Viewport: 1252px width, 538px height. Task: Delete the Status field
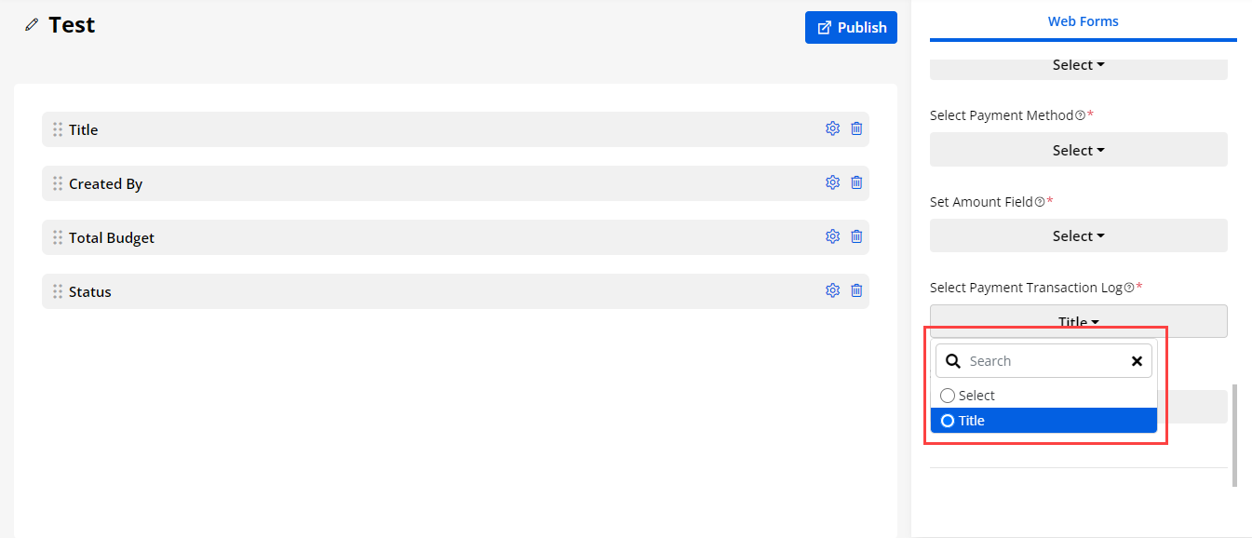pyautogui.click(x=856, y=291)
